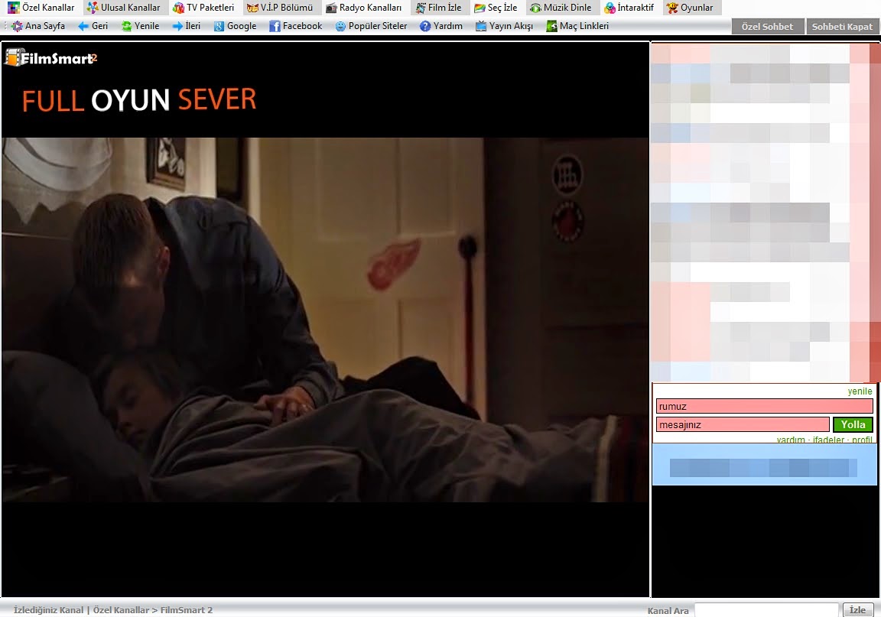Click the Kanal Ara search field
The image size is (881, 617).
766,610
